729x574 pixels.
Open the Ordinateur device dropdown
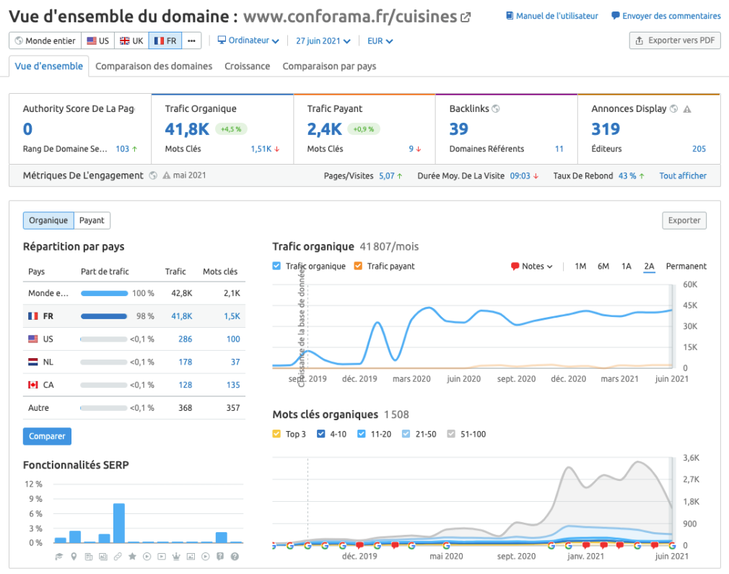point(249,40)
